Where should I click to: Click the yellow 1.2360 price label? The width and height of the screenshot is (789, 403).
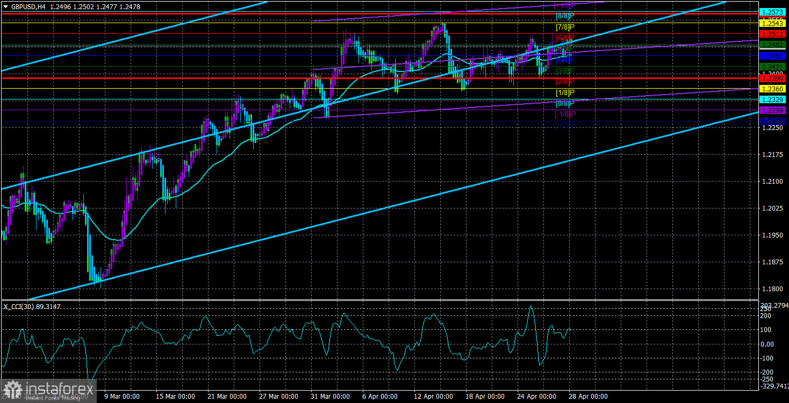(x=773, y=89)
